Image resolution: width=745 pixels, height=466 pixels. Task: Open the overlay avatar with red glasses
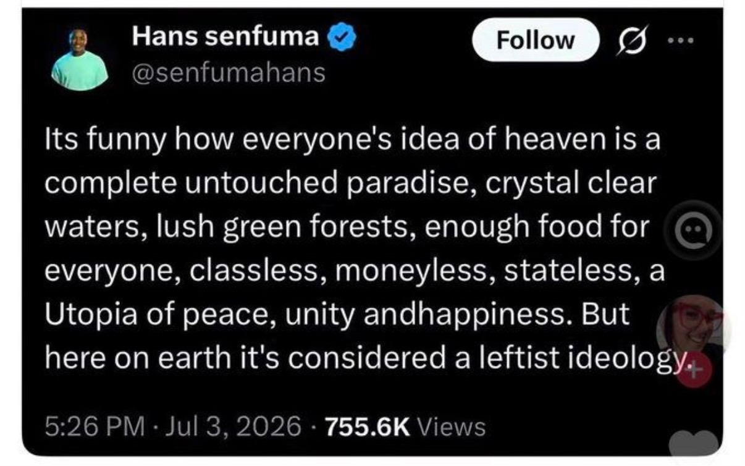(692, 328)
